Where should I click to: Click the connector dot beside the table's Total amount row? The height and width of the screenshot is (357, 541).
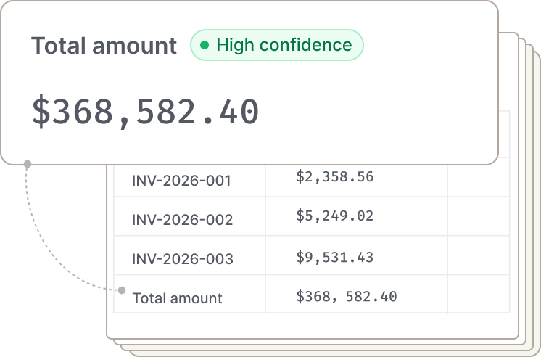coord(122,290)
